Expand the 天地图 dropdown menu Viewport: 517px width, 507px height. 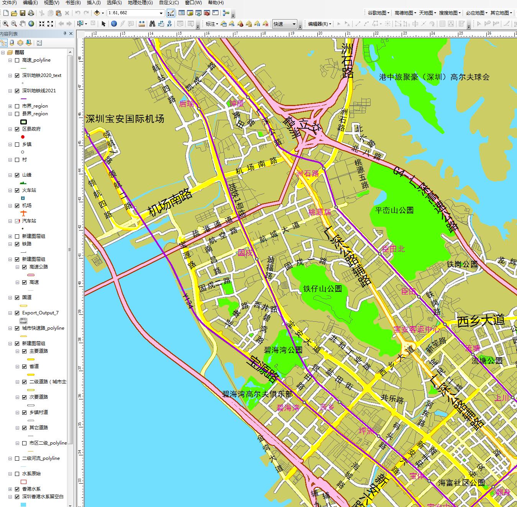(428, 13)
